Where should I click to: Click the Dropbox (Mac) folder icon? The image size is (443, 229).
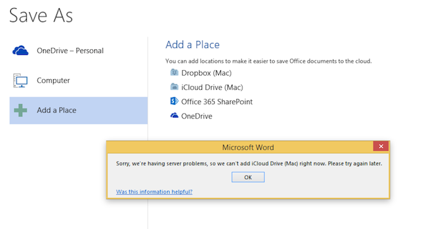(174, 73)
